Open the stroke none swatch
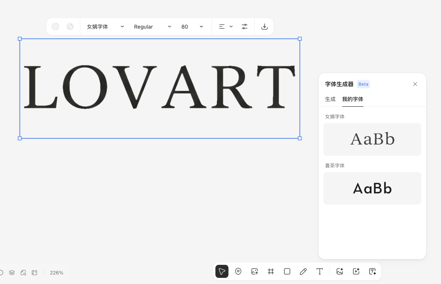The width and height of the screenshot is (441, 284). click(70, 27)
